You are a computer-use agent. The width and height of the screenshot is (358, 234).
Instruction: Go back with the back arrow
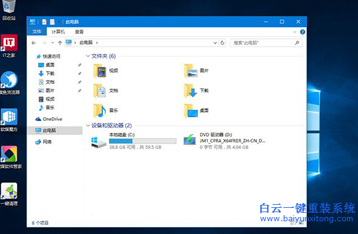(34, 43)
